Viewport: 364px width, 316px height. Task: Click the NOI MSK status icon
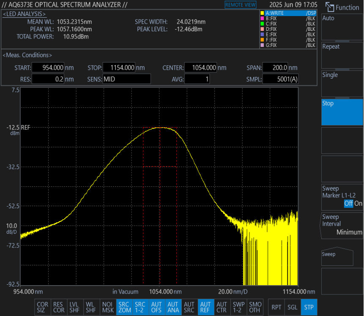[107, 307]
